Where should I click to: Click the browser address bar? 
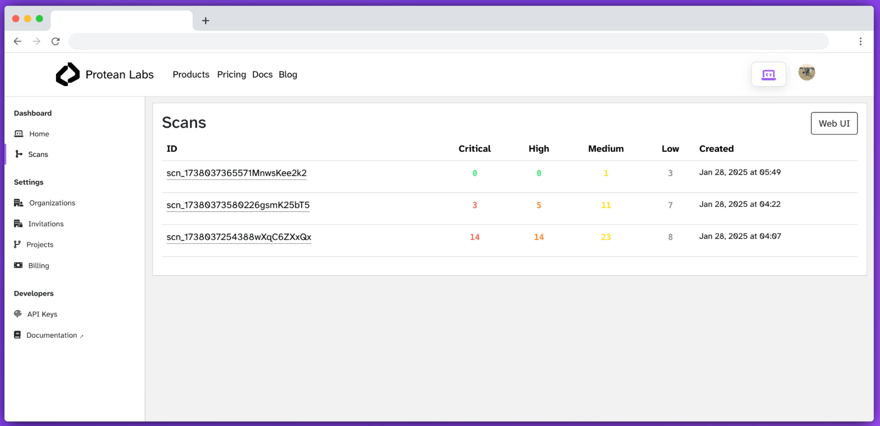pyautogui.click(x=448, y=41)
